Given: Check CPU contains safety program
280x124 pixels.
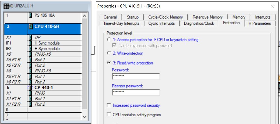Looking at the screenshot, I should click(109, 115).
